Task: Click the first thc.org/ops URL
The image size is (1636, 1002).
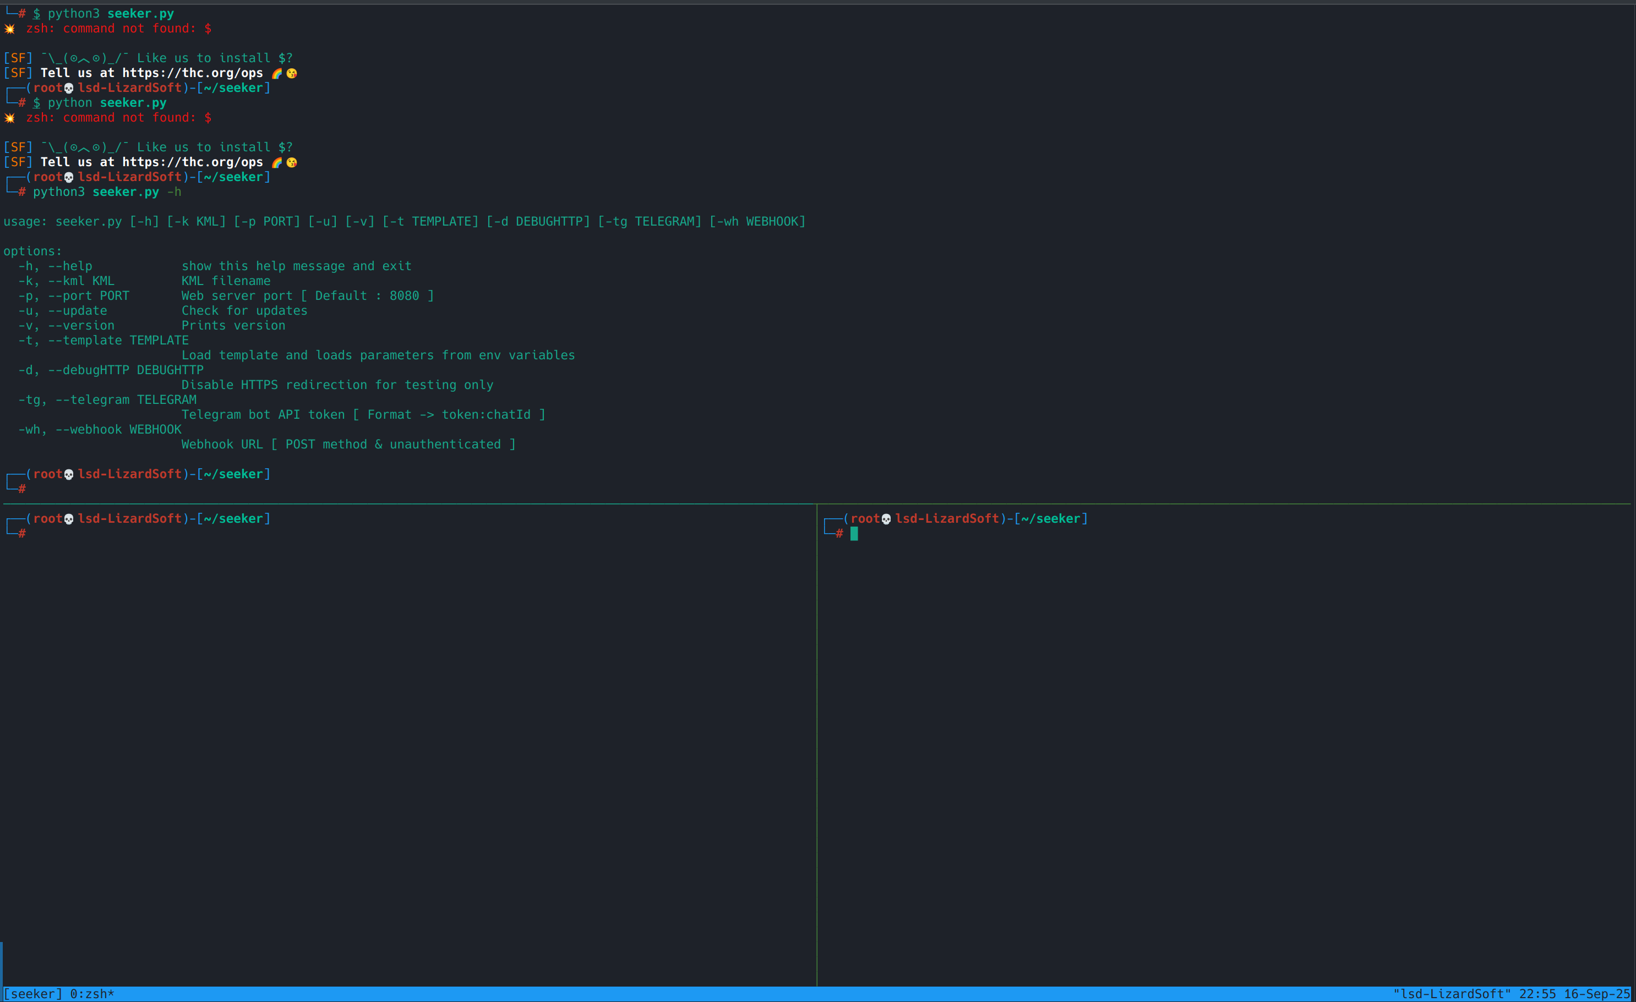Action: [193, 73]
